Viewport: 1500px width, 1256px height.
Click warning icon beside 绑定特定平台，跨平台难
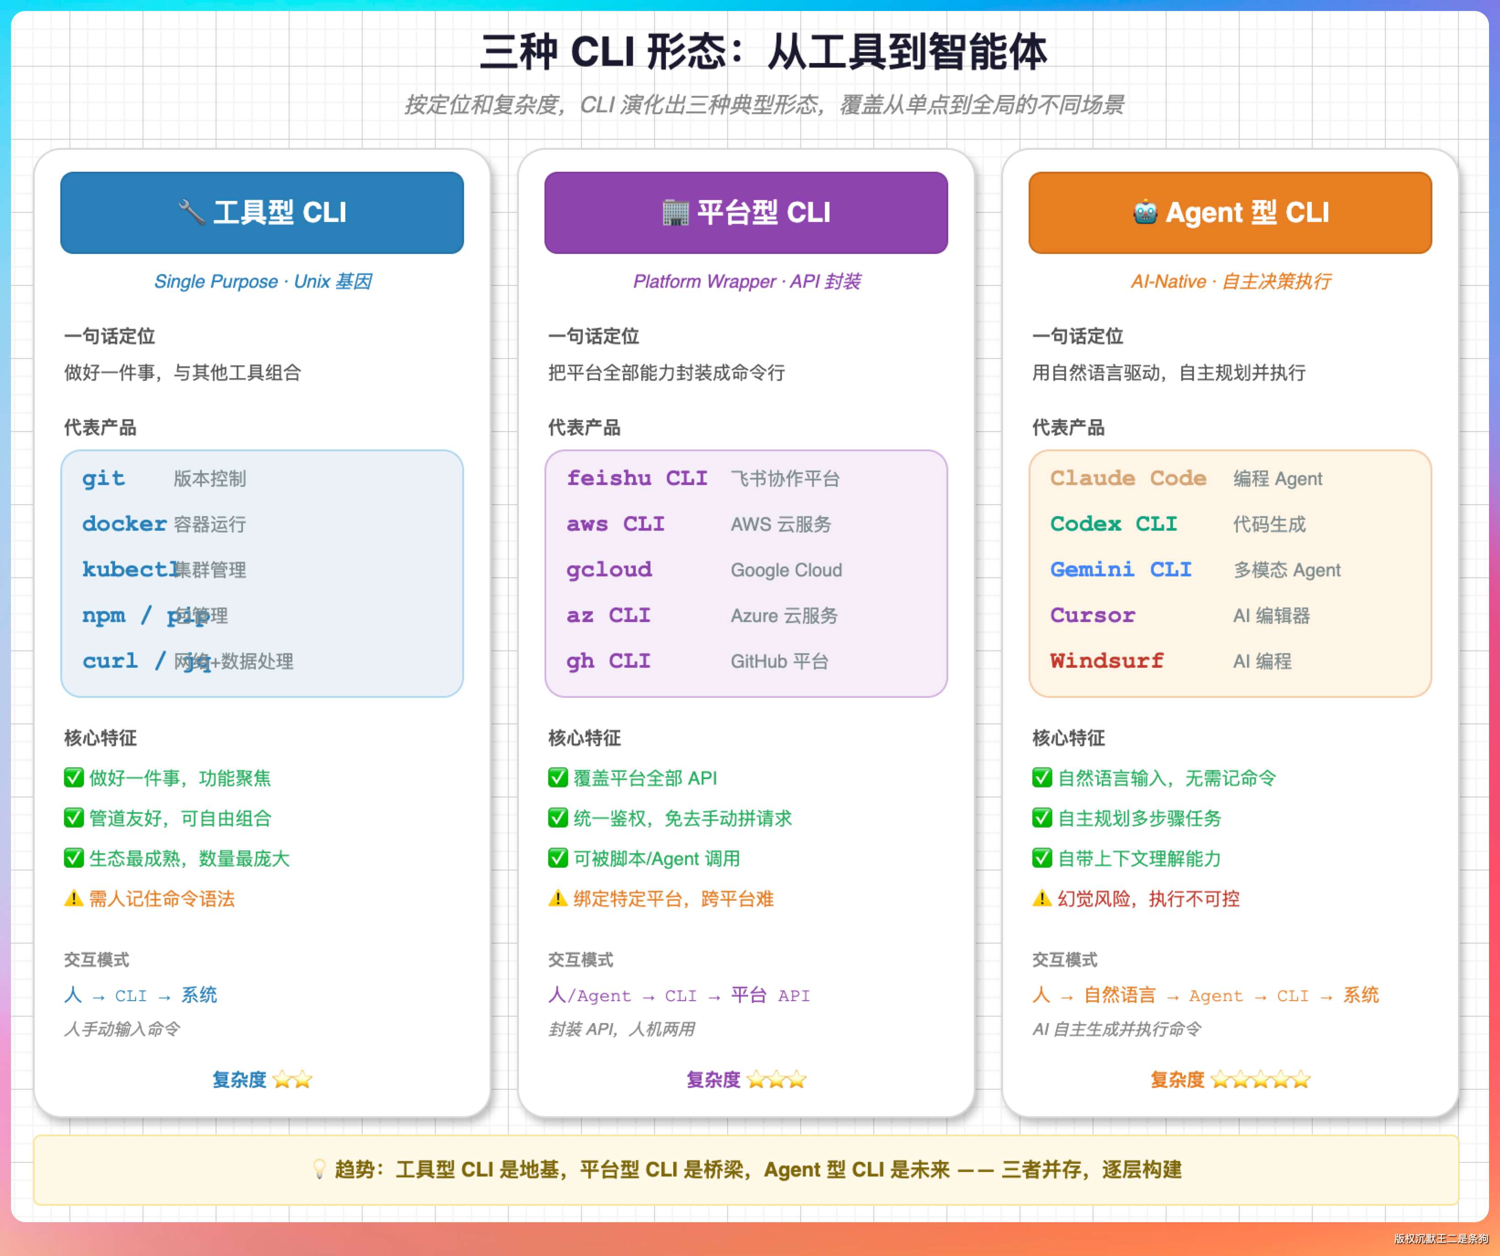(x=558, y=898)
